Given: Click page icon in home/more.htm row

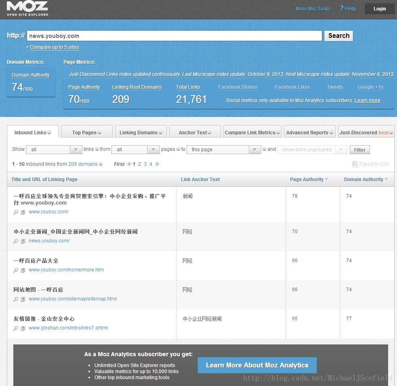Looking at the screenshot, I should point(23,270).
